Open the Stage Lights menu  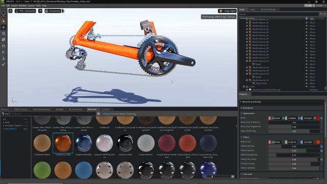pos(227,11)
